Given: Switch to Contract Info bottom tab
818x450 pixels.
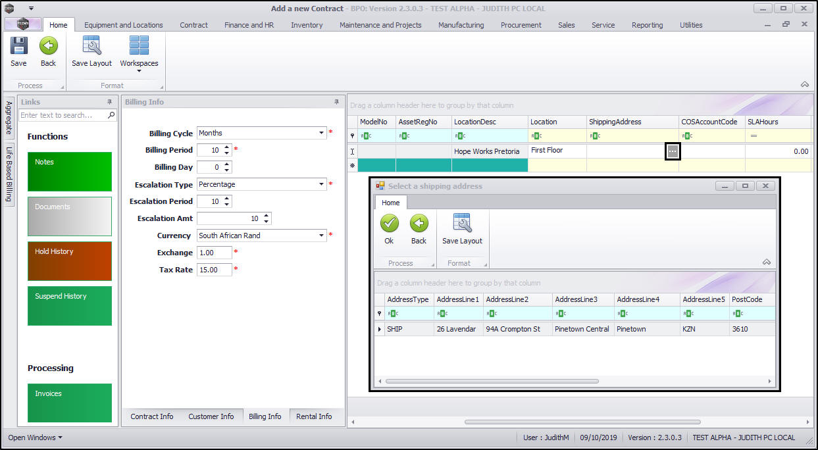Looking at the screenshot, I should (152, 416).
